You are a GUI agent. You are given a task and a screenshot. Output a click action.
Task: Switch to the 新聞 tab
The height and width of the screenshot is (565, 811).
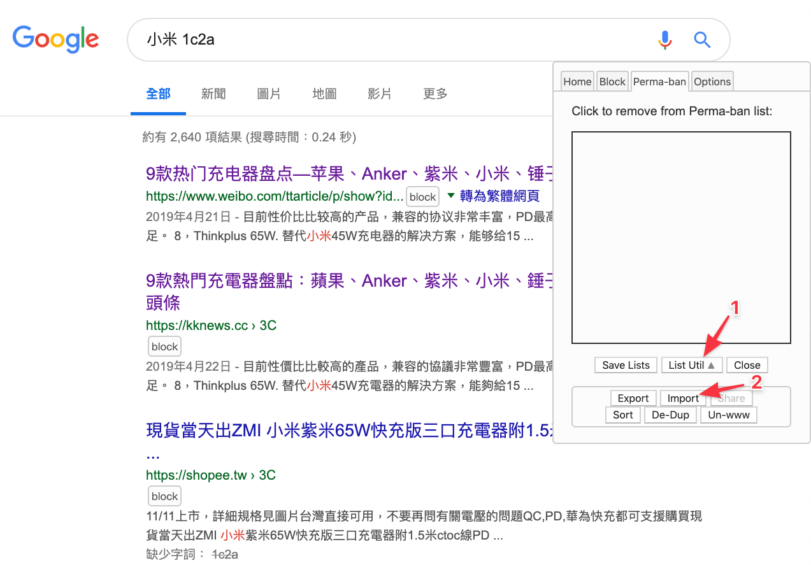tap(213, 94)
